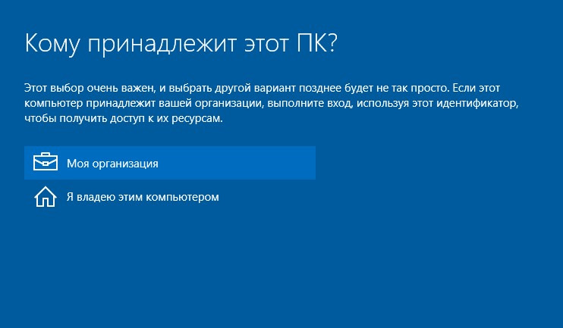Select the Я владею этим компьютером option

coord(143,197)
